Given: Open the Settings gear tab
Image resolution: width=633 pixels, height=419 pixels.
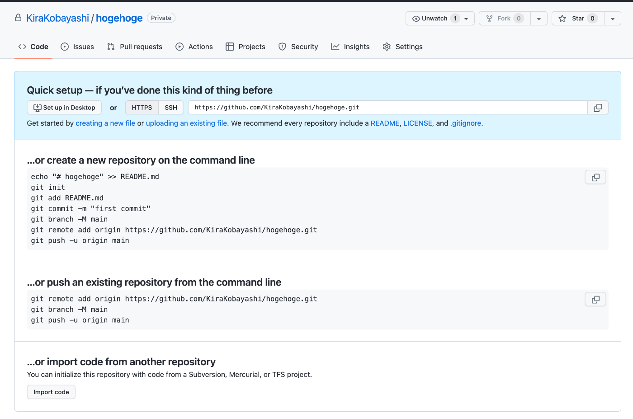Looking at the screenshot, I should [x=402, y=47].
